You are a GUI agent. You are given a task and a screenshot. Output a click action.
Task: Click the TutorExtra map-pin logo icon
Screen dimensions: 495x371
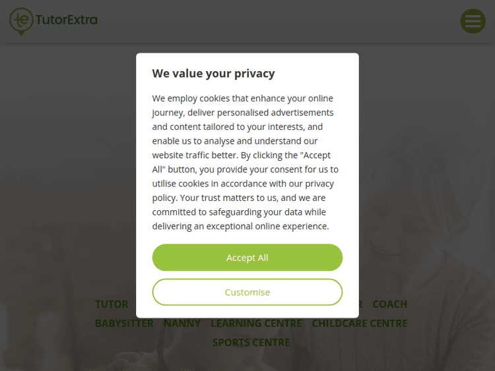(x=21, y=20)
